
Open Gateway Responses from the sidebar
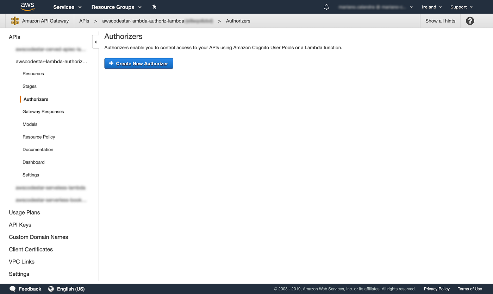pos(43,111)
